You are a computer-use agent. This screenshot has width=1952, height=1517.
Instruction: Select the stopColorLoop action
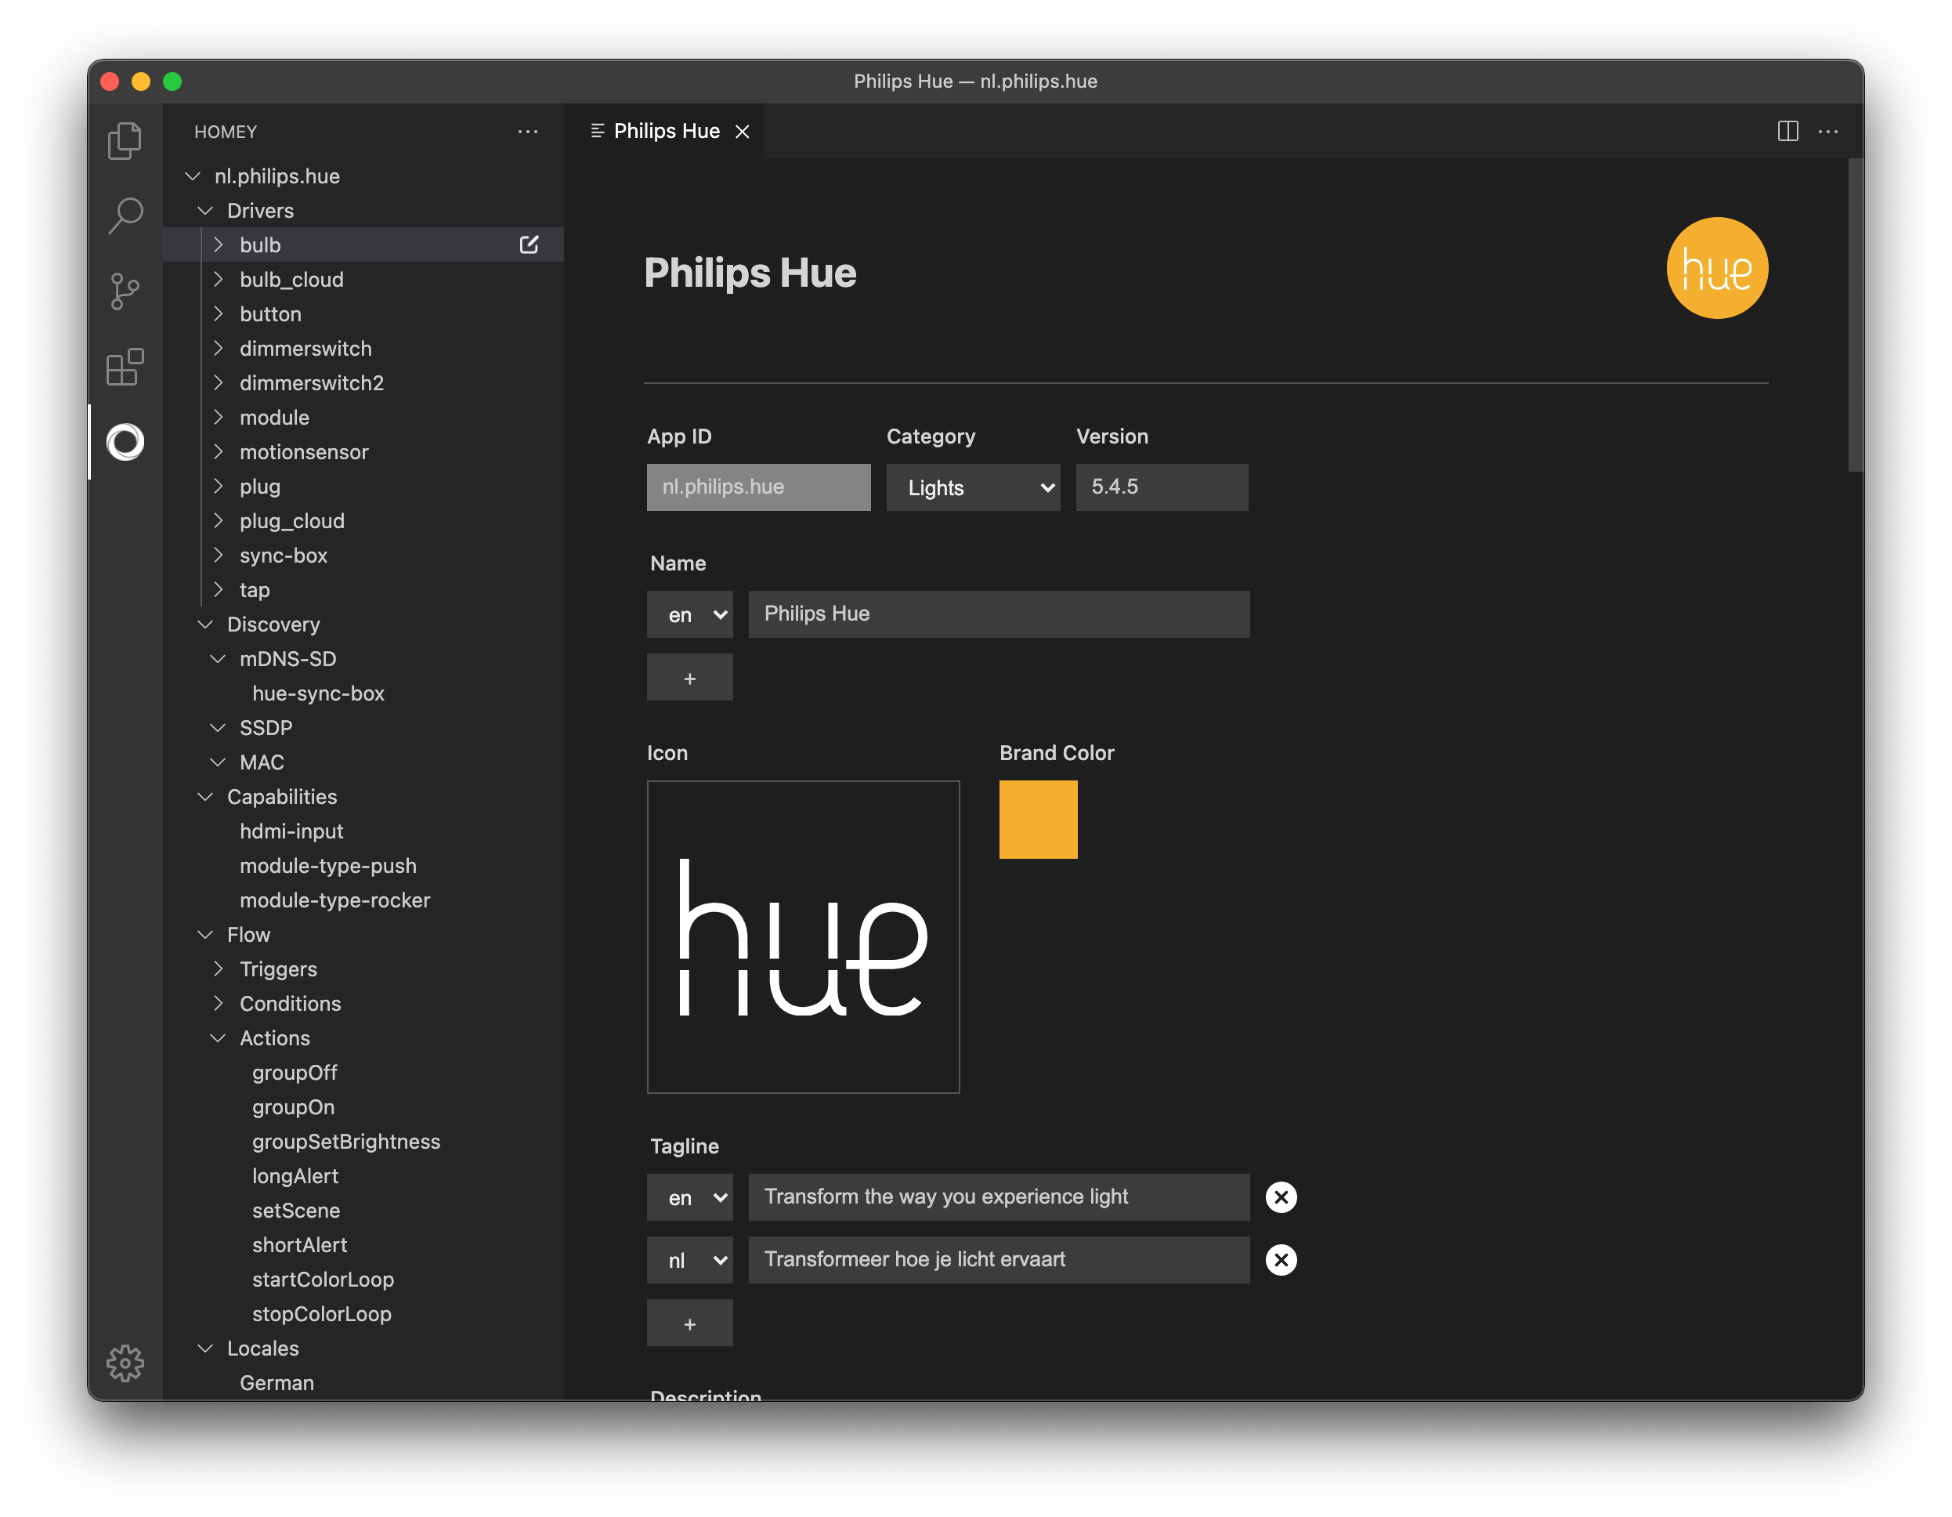coord(322,1314)
